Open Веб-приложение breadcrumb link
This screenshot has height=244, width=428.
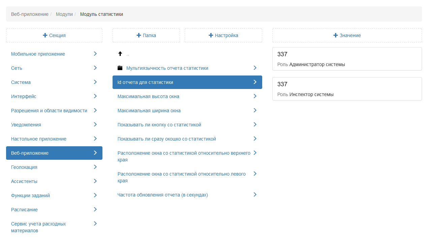(30, 14)
